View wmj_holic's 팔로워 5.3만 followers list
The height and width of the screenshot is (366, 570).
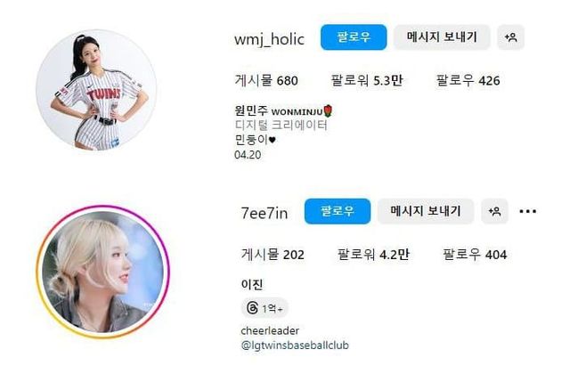click(x=366, y=80)
